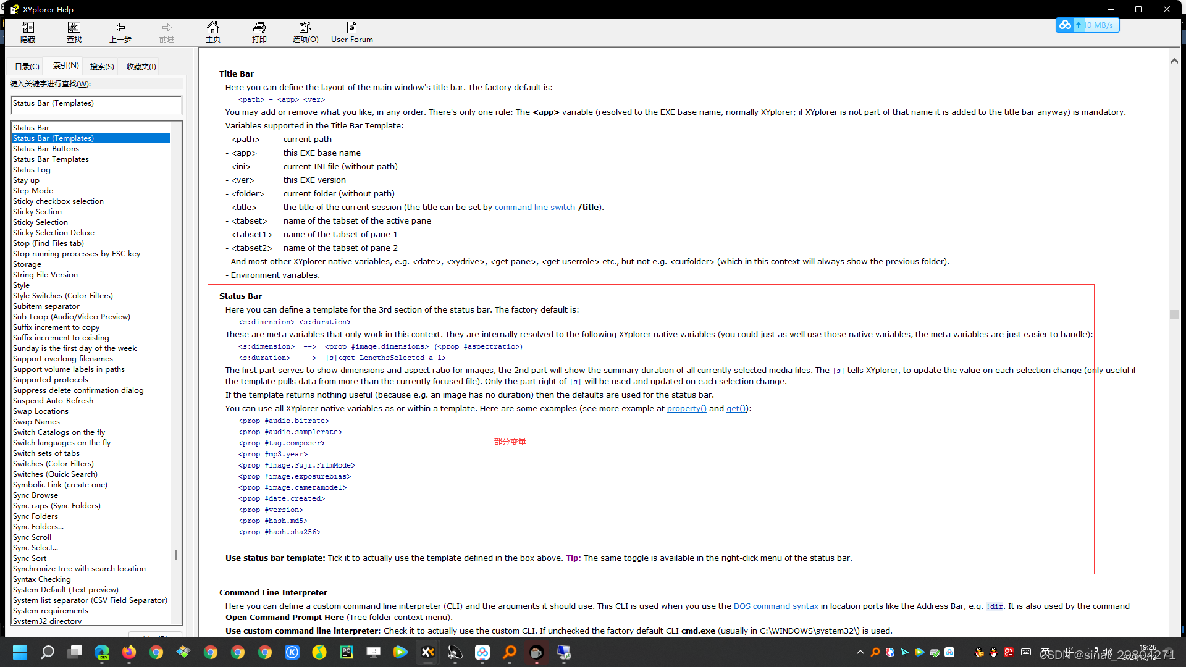Click the keyword search input field
Viewport: 1186px width, 667px height.
tap(96, 104)
